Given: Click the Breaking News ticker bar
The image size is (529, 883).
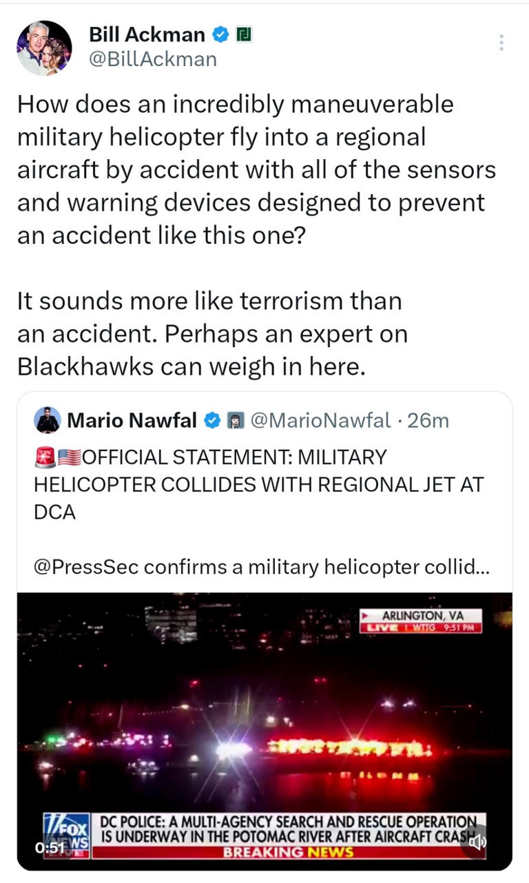Looking at the screenshot, I should tap(289, 852).
